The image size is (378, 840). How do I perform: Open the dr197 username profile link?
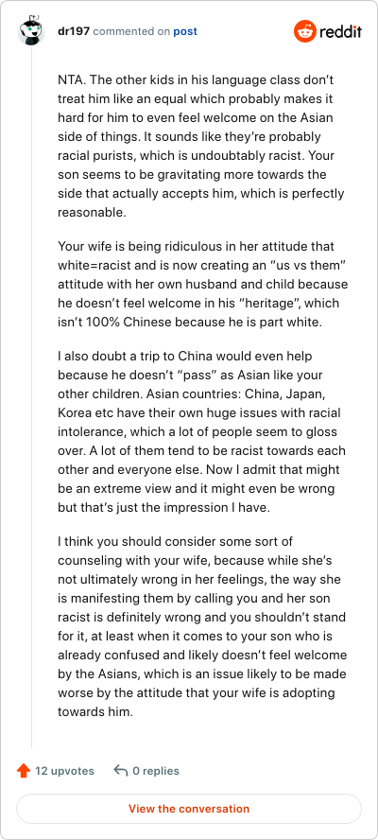tap(74, 31)
